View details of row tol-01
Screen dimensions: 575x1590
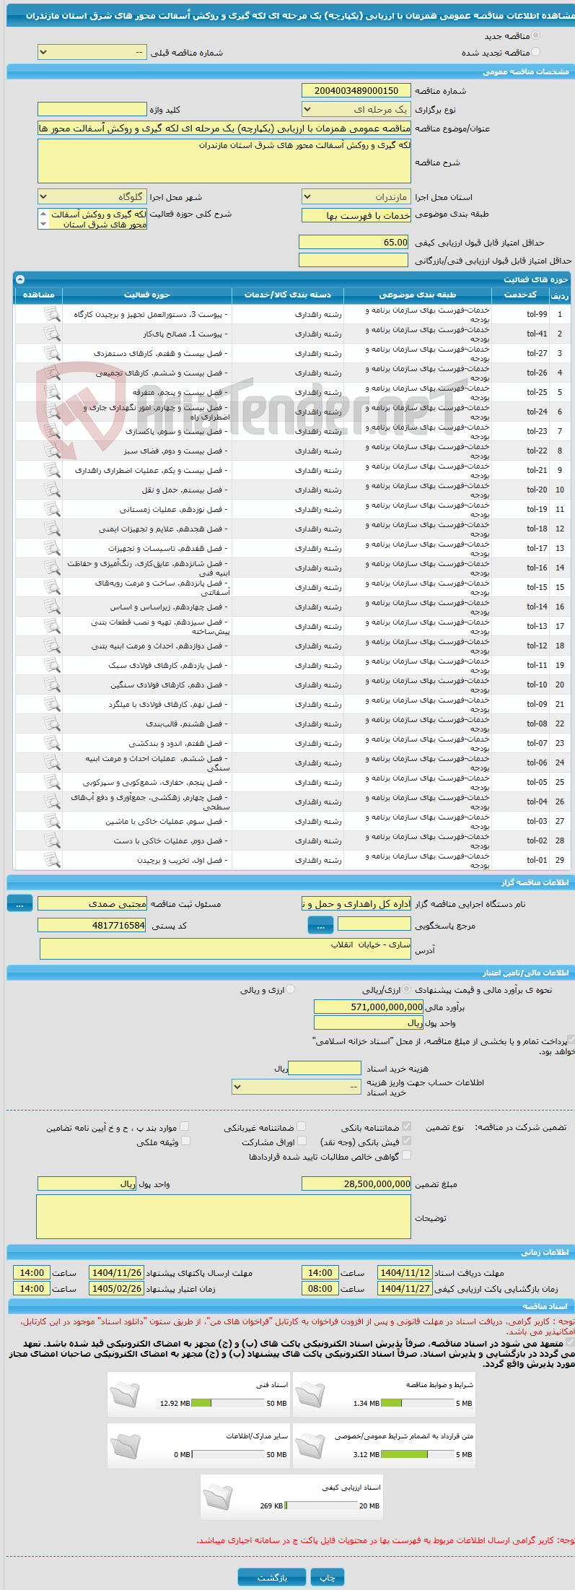point(52,860)
